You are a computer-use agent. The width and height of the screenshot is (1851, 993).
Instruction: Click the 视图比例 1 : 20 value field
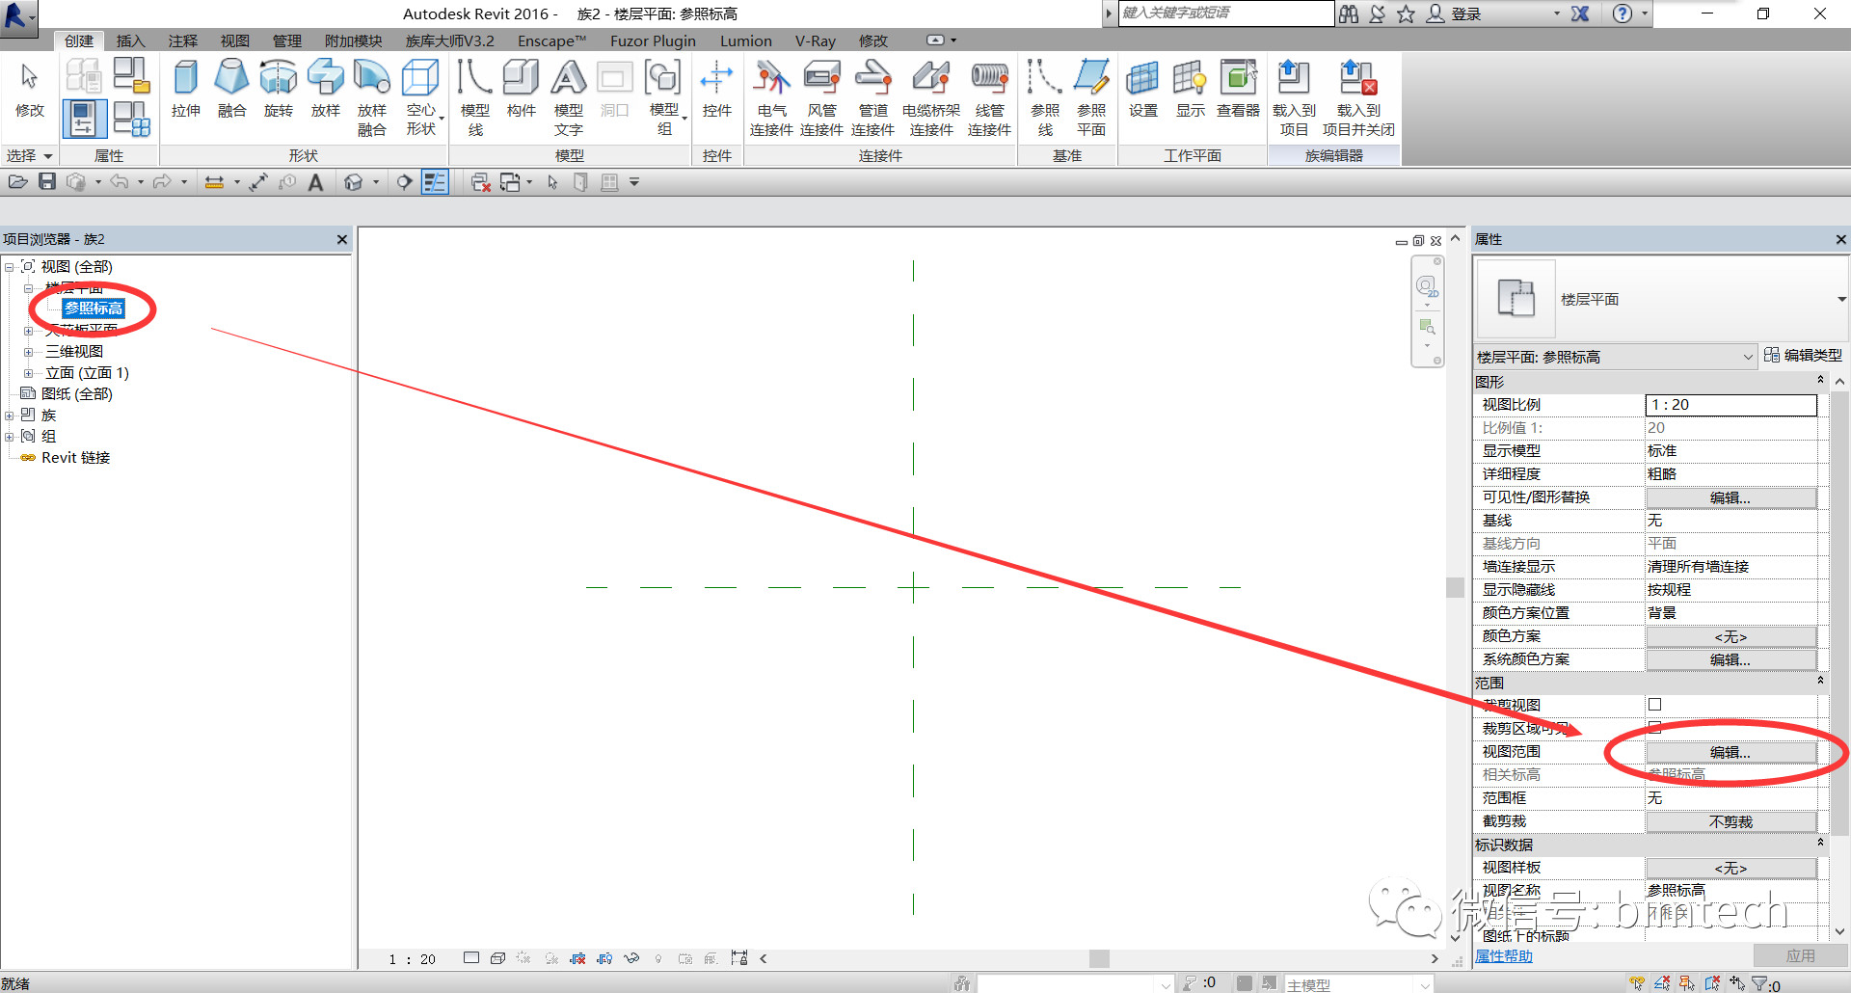pyautogui.click(x=1730, y=405)
